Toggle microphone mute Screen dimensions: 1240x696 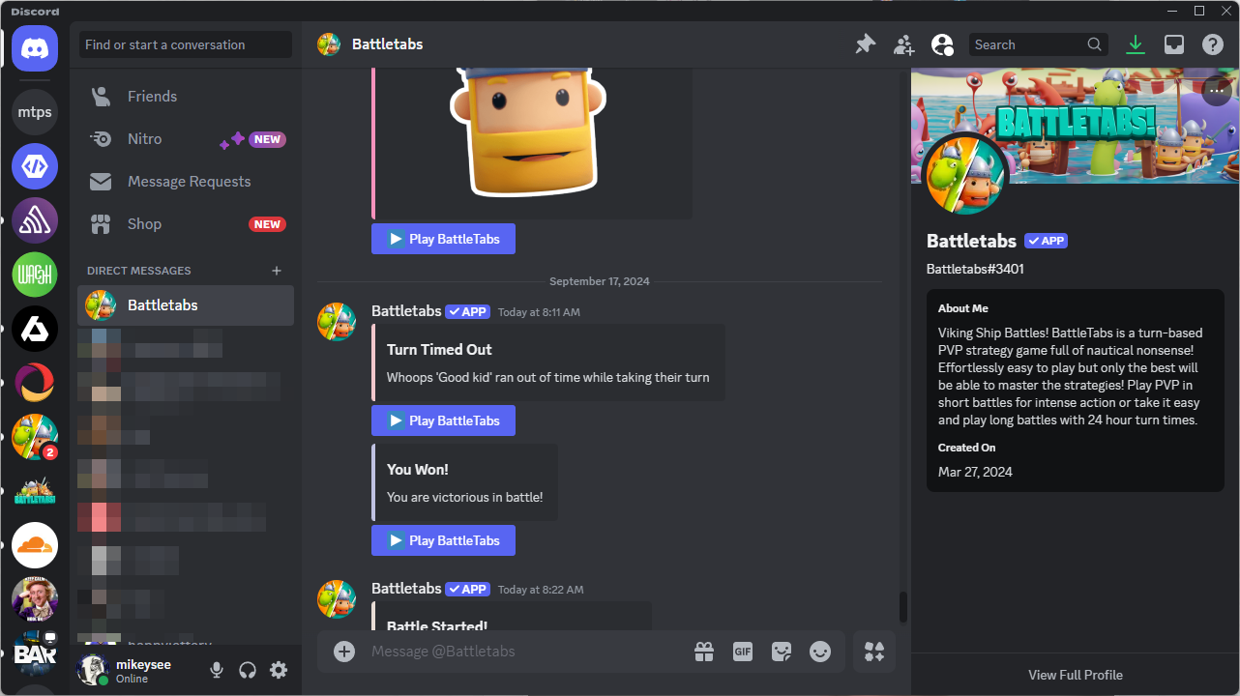[x=217, y=670]
